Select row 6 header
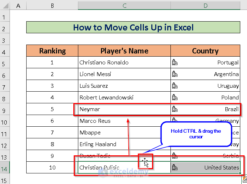The image size is (247, 184). [5, 74]
